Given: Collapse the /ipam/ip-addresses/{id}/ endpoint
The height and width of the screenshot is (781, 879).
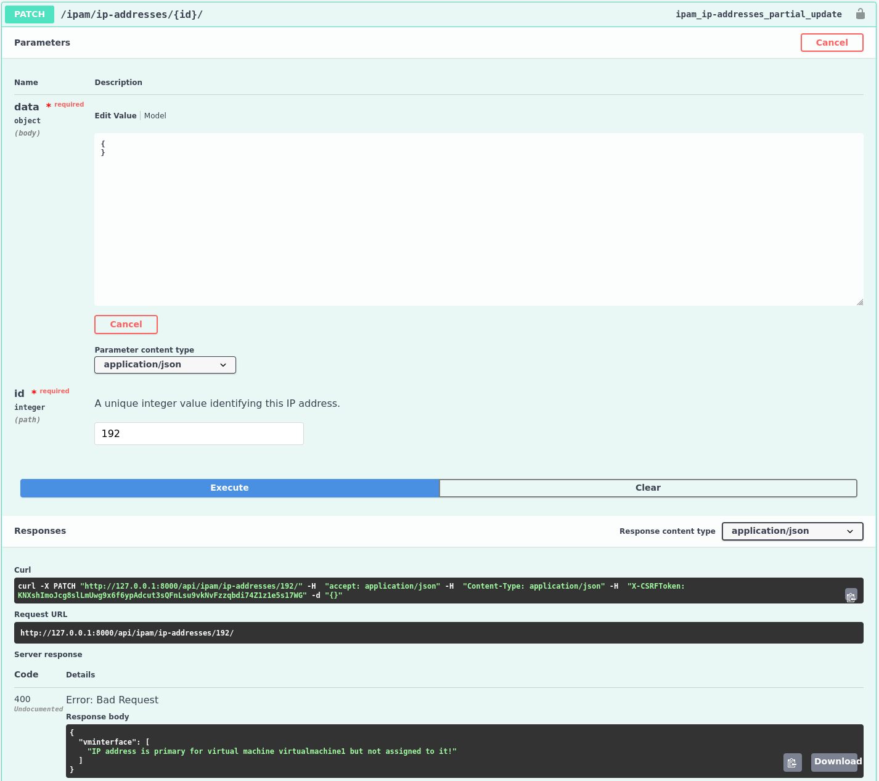Looking at the screenshot, I should pyautogui.click(x=133, y=14).
